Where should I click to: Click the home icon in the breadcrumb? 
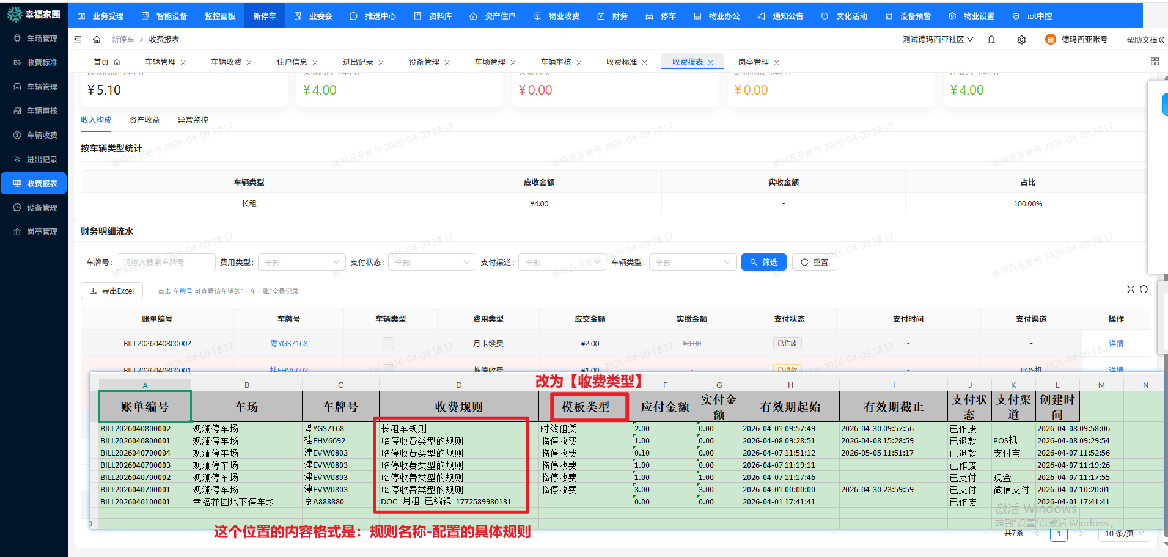[x=97, y=40]
